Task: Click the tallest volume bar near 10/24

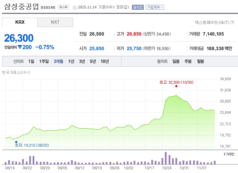Action: (x=166, y=158)
